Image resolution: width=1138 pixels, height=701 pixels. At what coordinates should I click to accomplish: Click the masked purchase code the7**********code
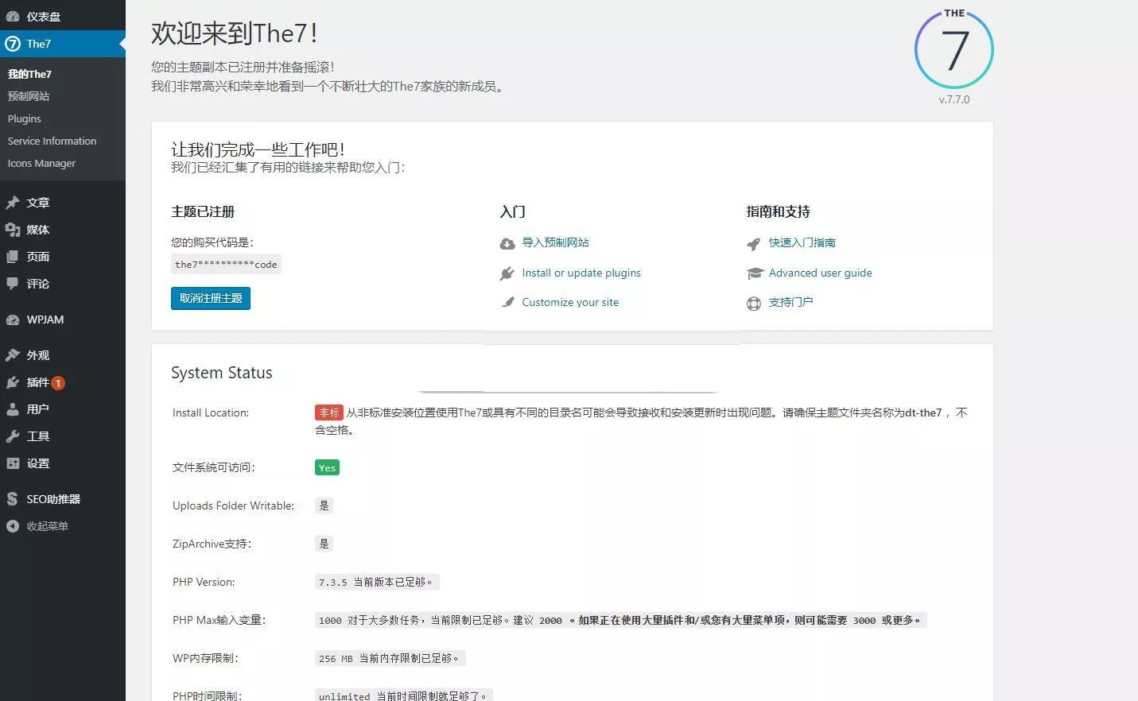226,265
